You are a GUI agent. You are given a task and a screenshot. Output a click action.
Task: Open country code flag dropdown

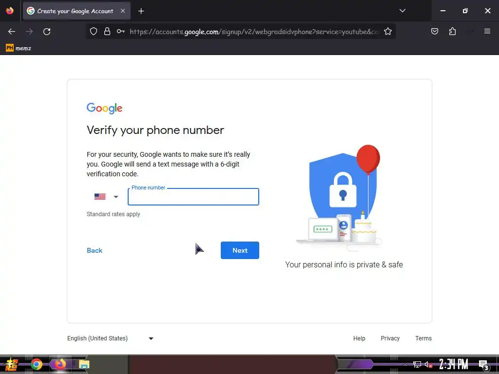pyautogui.click(x=106, y=197)
